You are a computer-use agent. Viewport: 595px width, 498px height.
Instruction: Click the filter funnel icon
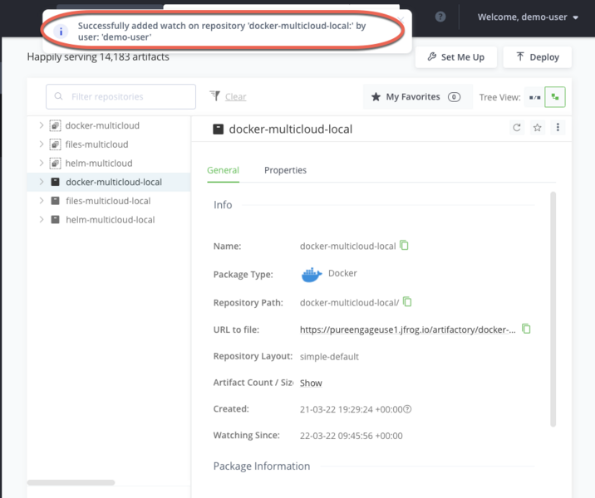coord(214,96)
